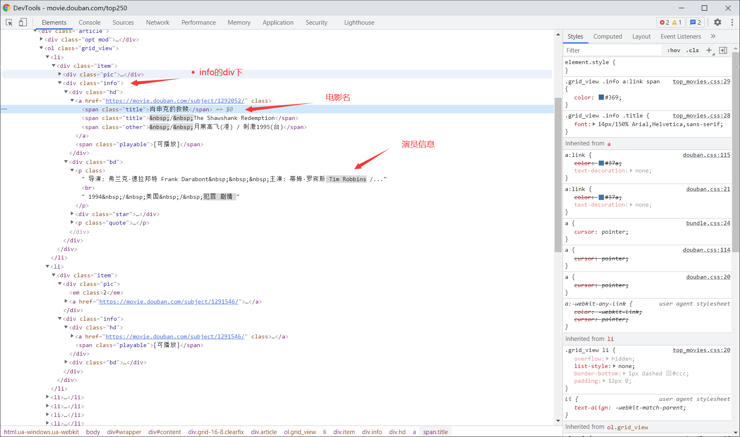The width and height of the screenshot is (740, 437).
Task: Open douban.css:115 source link
Action: tap(706, 155)
